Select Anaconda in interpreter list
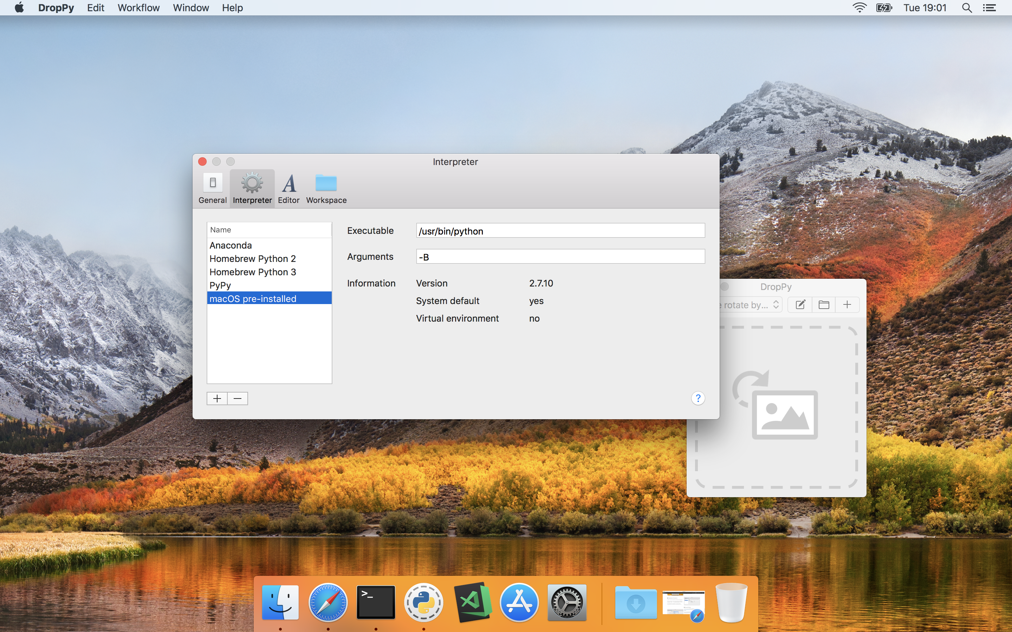This screenshot has height=632, width=1012. (231, 245)
